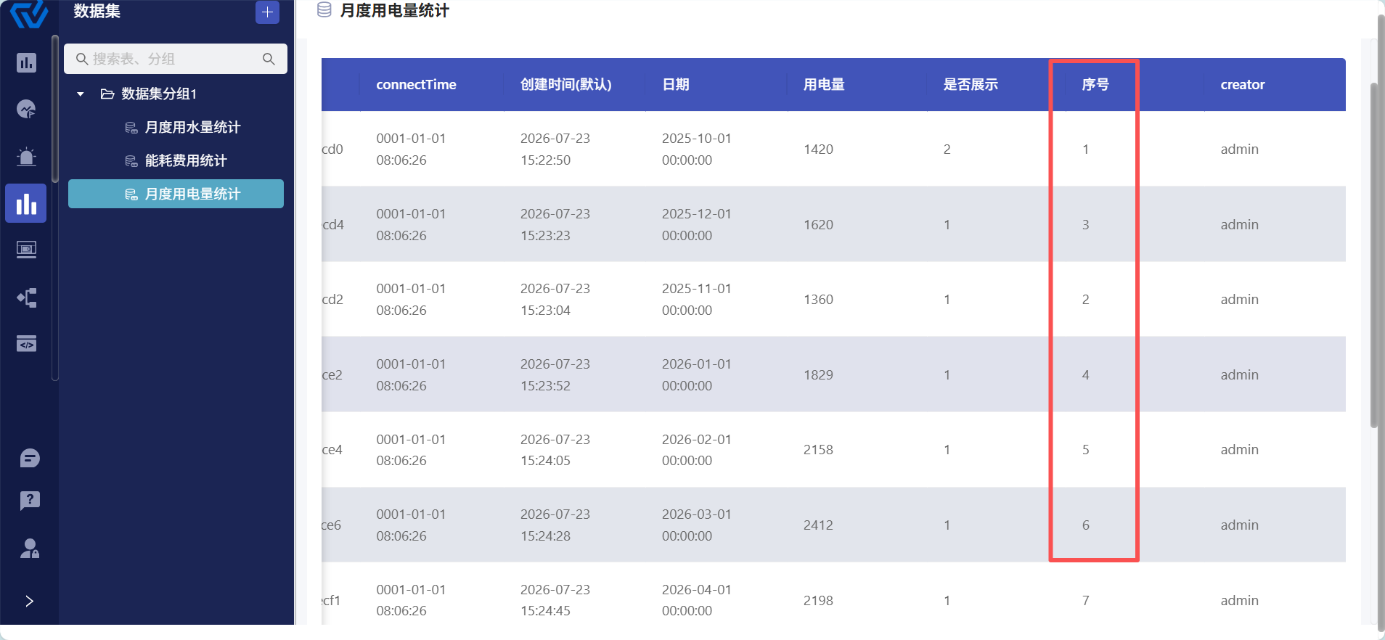Image resolution: width=1385 pixels, height=640 pixels.
Task: Click creation time 2026-07-23 15:23:23
Action: tap(555, 224)
